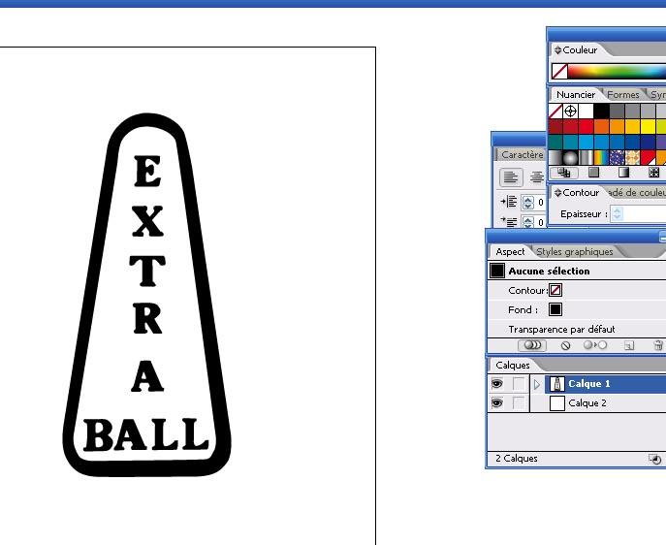The image size is (666, 545).
Task: Center-align paragraph text
Action: tap(536, 177)
